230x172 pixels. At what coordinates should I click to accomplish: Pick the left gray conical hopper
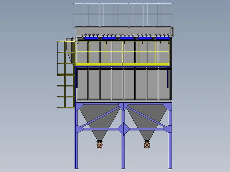pos(100,123)
